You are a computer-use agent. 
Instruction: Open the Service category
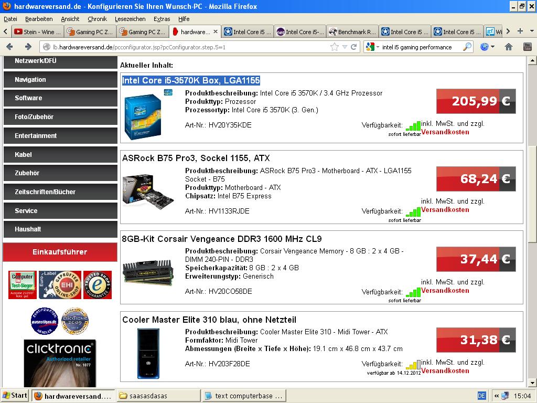(60, 211)
